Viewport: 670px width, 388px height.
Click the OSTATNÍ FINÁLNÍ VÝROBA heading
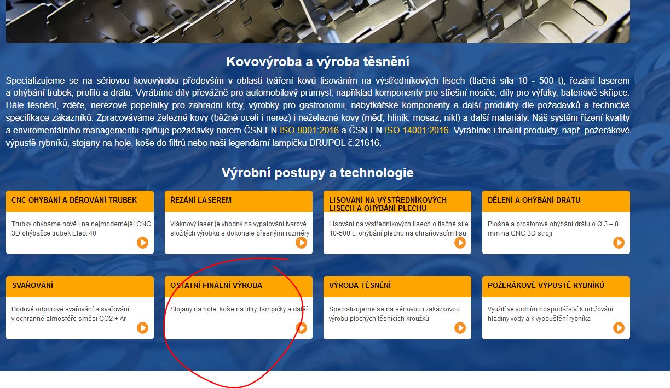(216, 285)
